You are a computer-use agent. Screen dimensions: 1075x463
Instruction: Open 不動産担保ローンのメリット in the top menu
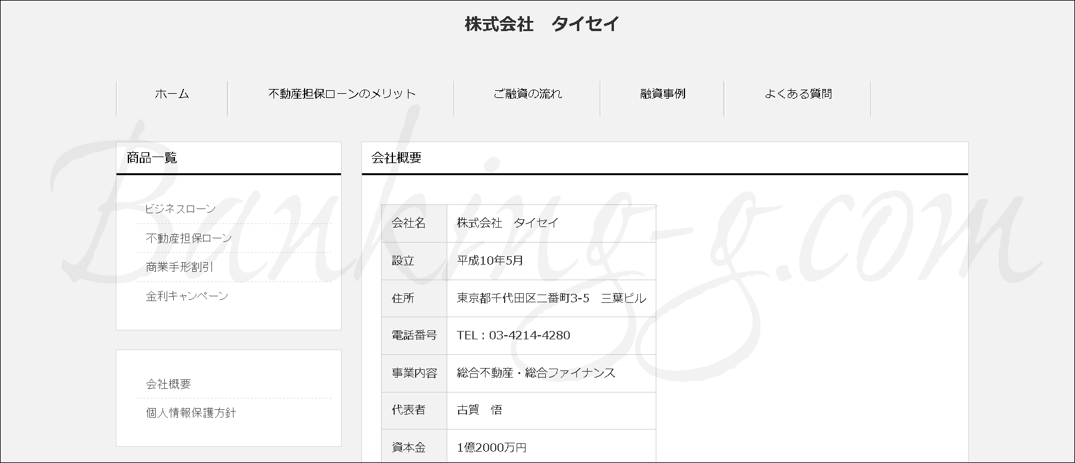pos(342,94)
